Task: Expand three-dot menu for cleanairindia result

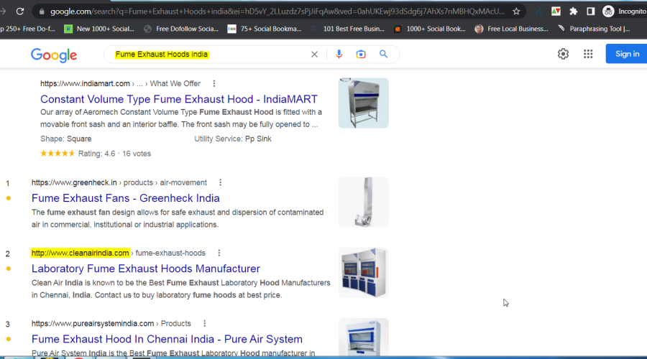Action: pyautogui.click(x=219, y=253)
